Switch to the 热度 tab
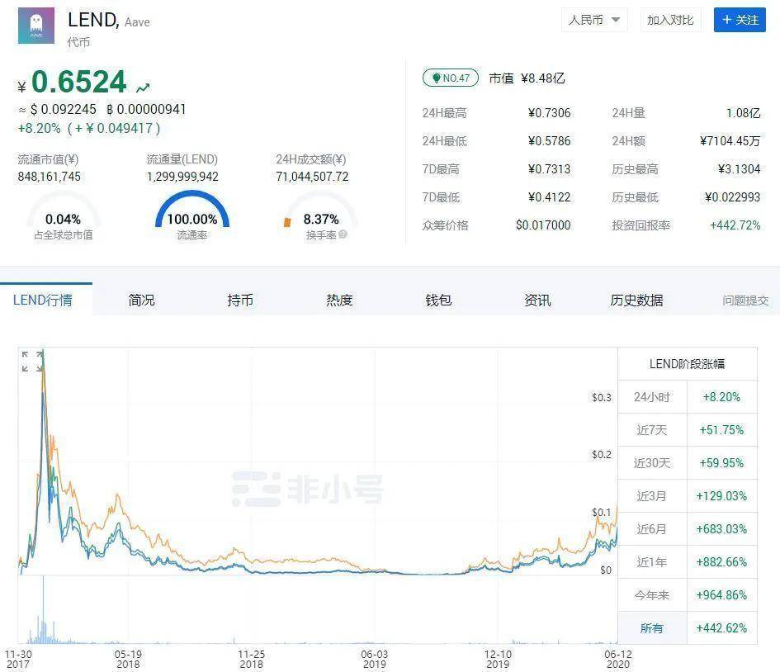780x672 pixels. (x=339, y=300)
